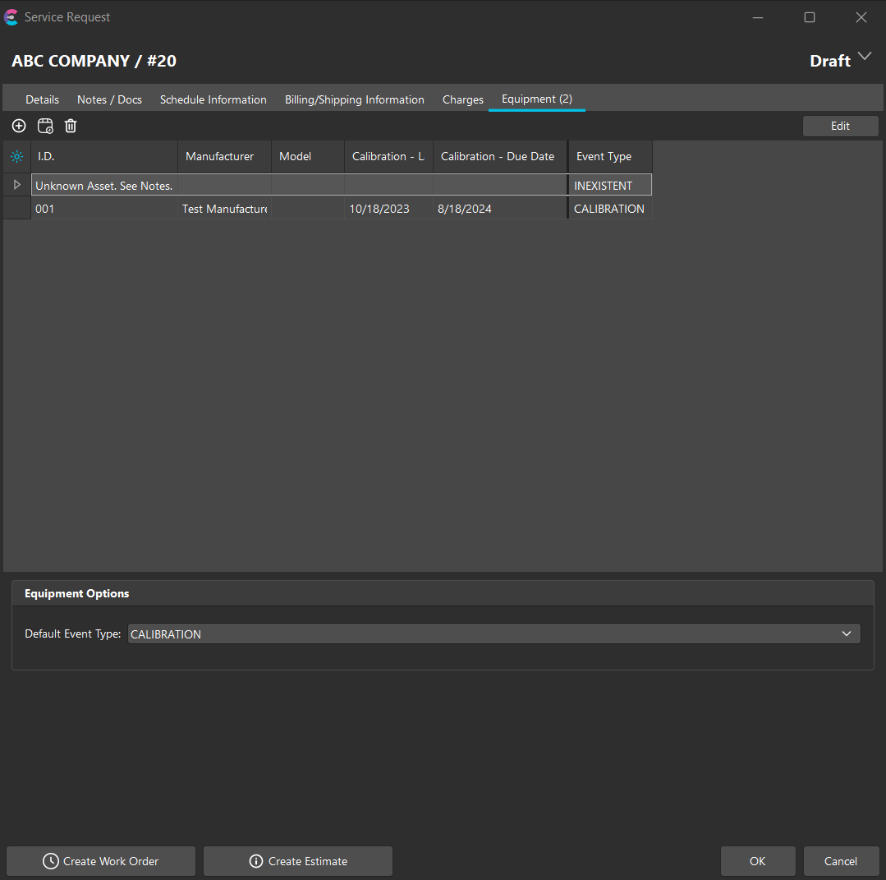Click the info icon on Create Estimate
This screenshot has height=880, width=886.
(x=256, y=861)
